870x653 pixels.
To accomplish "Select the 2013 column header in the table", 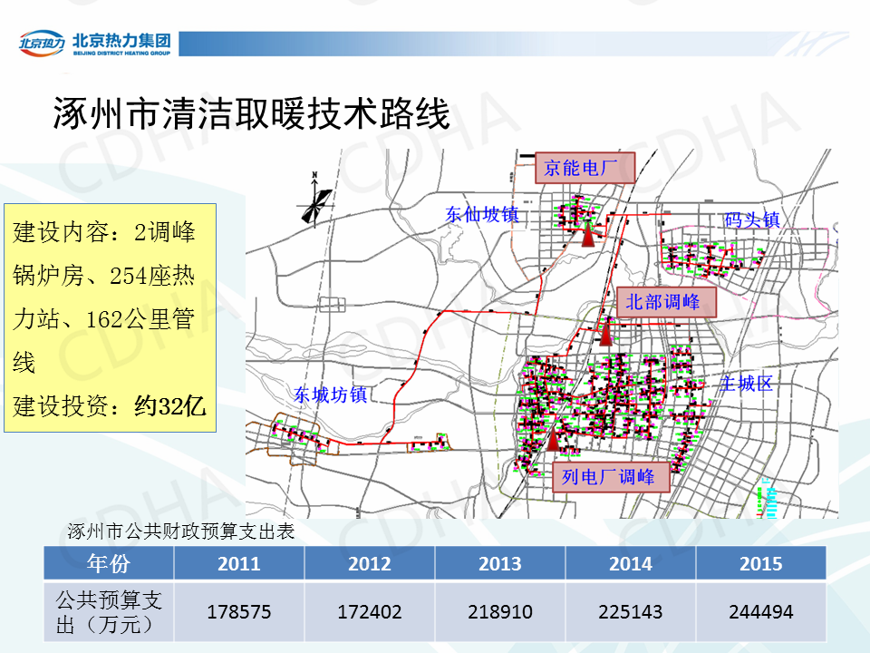I will click(499, 563).
